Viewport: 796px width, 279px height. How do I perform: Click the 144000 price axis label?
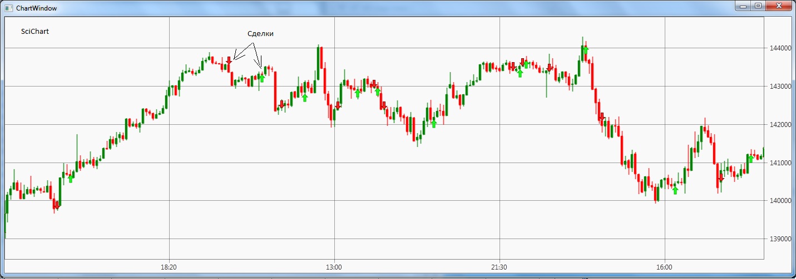point(780,48)
